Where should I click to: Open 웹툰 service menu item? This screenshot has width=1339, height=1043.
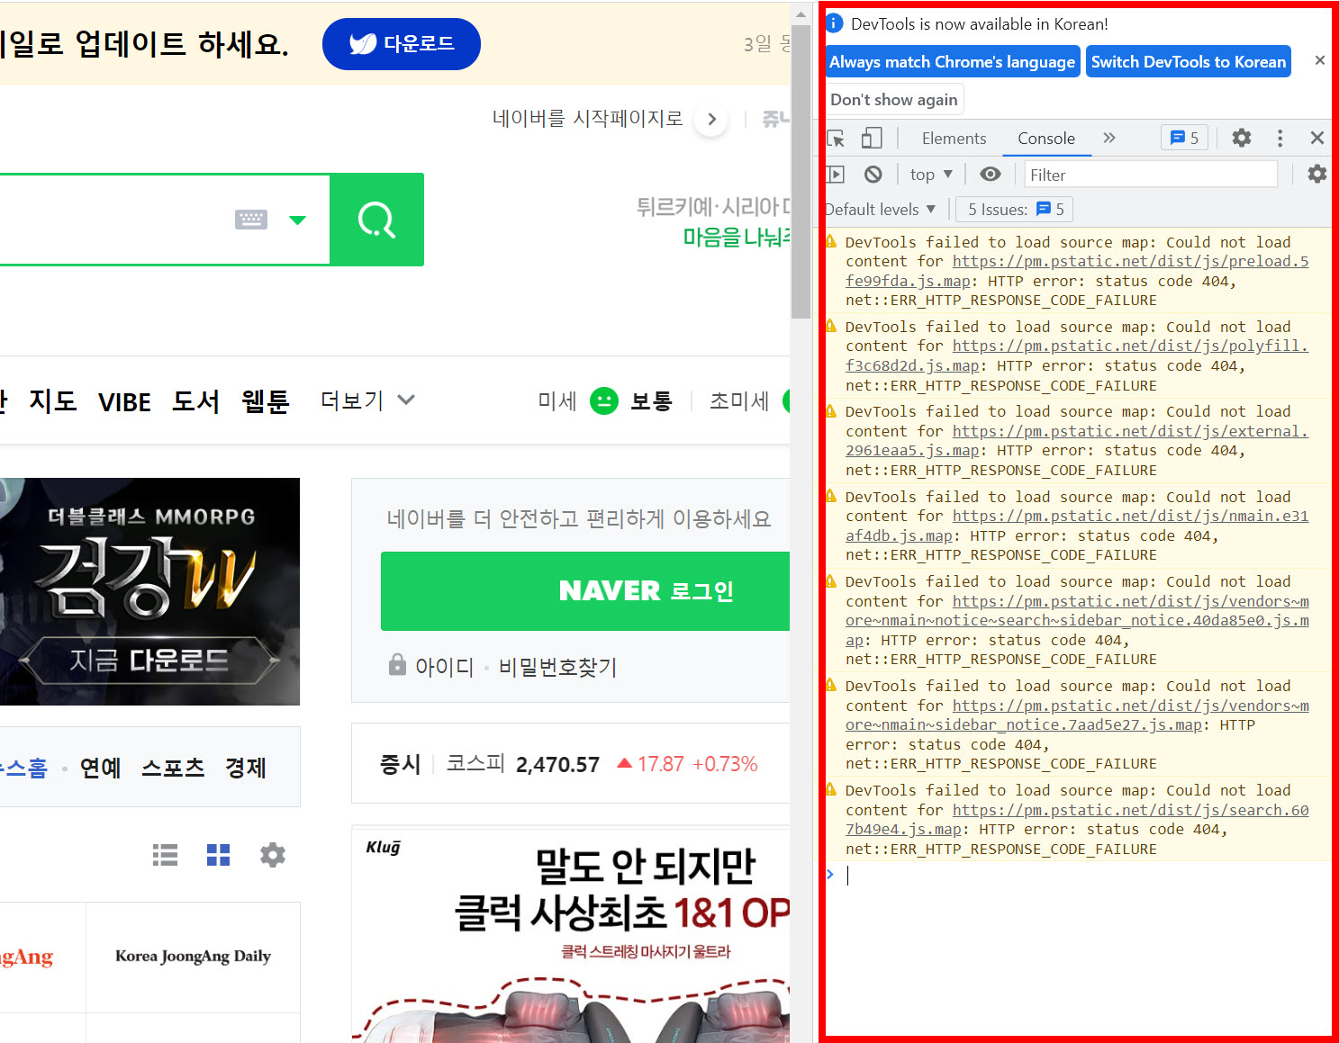click(265, 400)
